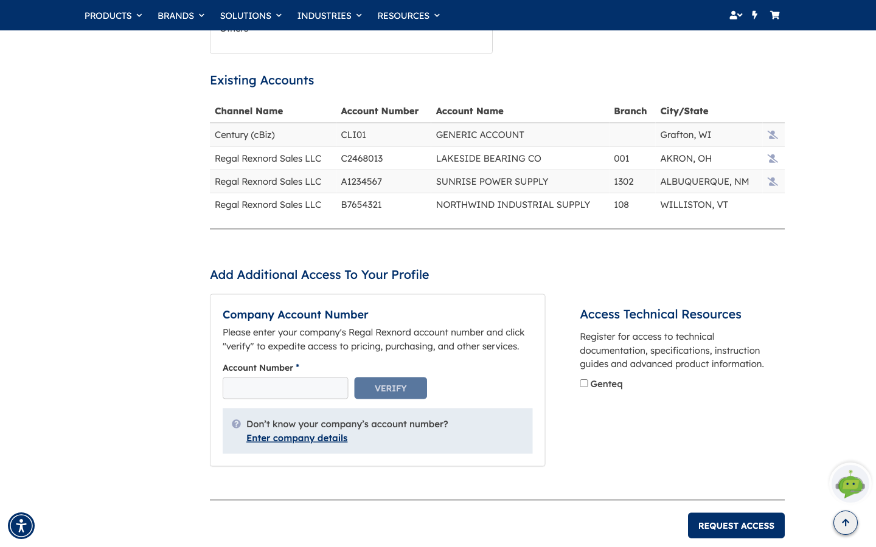Click the ALBUQUERQUE, NM city cell
The image size is (876, 547).
point(704,182)
